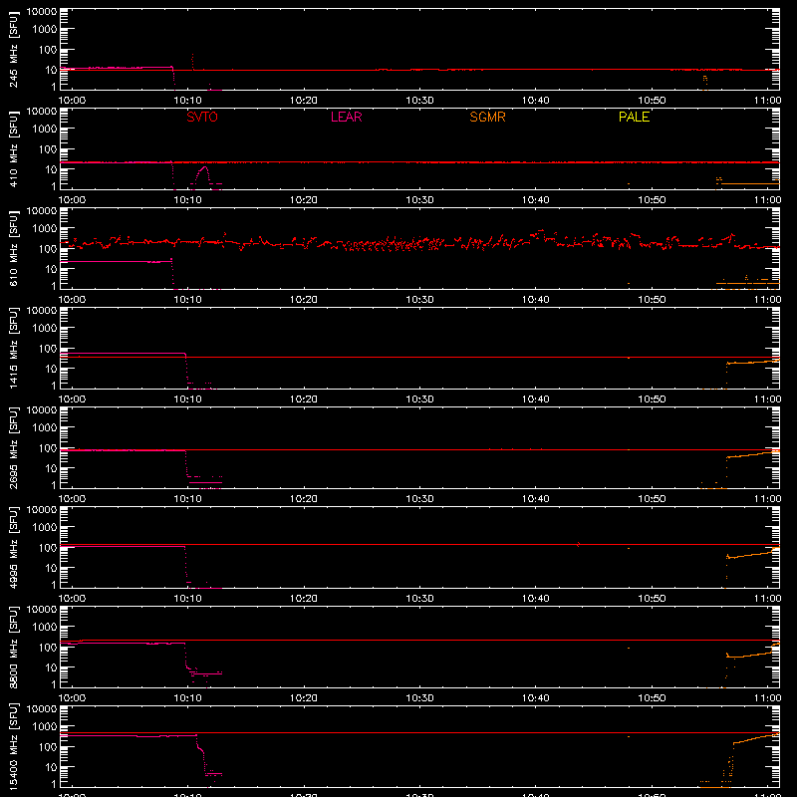Click the 10:50 label under the 2695 MHz plot
The image size is (797, 797).
(x=652, y=499)
